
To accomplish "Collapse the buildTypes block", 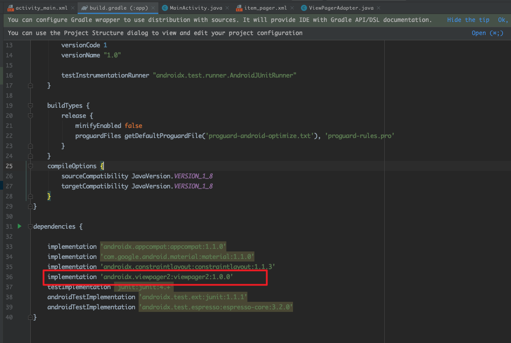I will (30, 106).
